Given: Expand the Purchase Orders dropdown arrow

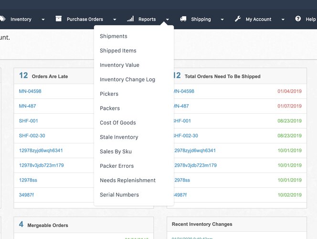Looking at the screenshot, I should pos(115,20).
